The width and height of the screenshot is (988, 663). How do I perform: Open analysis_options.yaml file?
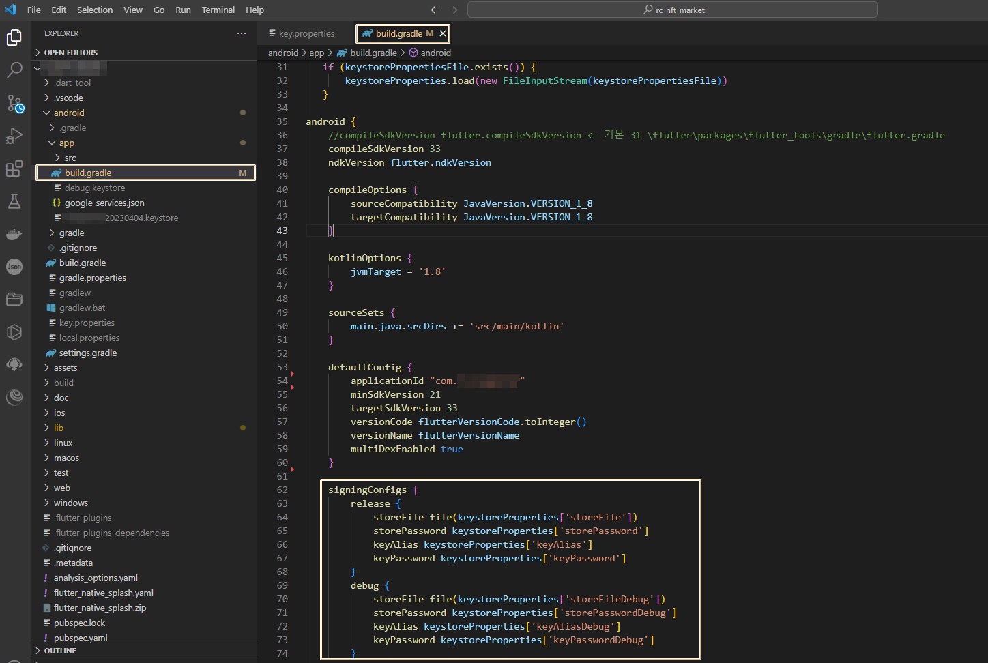96,578
